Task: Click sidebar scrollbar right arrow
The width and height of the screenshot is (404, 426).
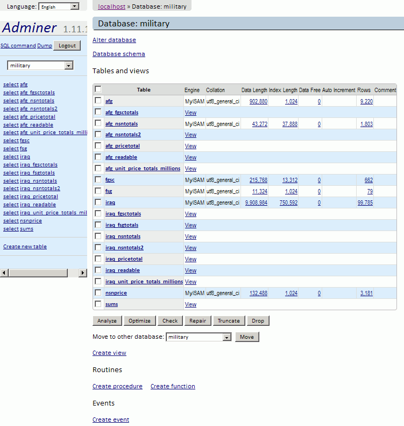Action: [83, 273]
